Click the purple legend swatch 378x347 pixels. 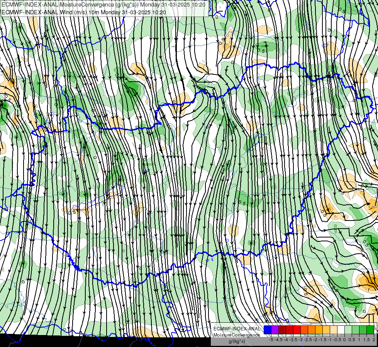point(275,330)
